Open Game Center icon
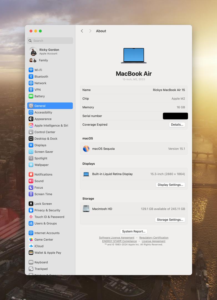217x300 pixels. 31,239
